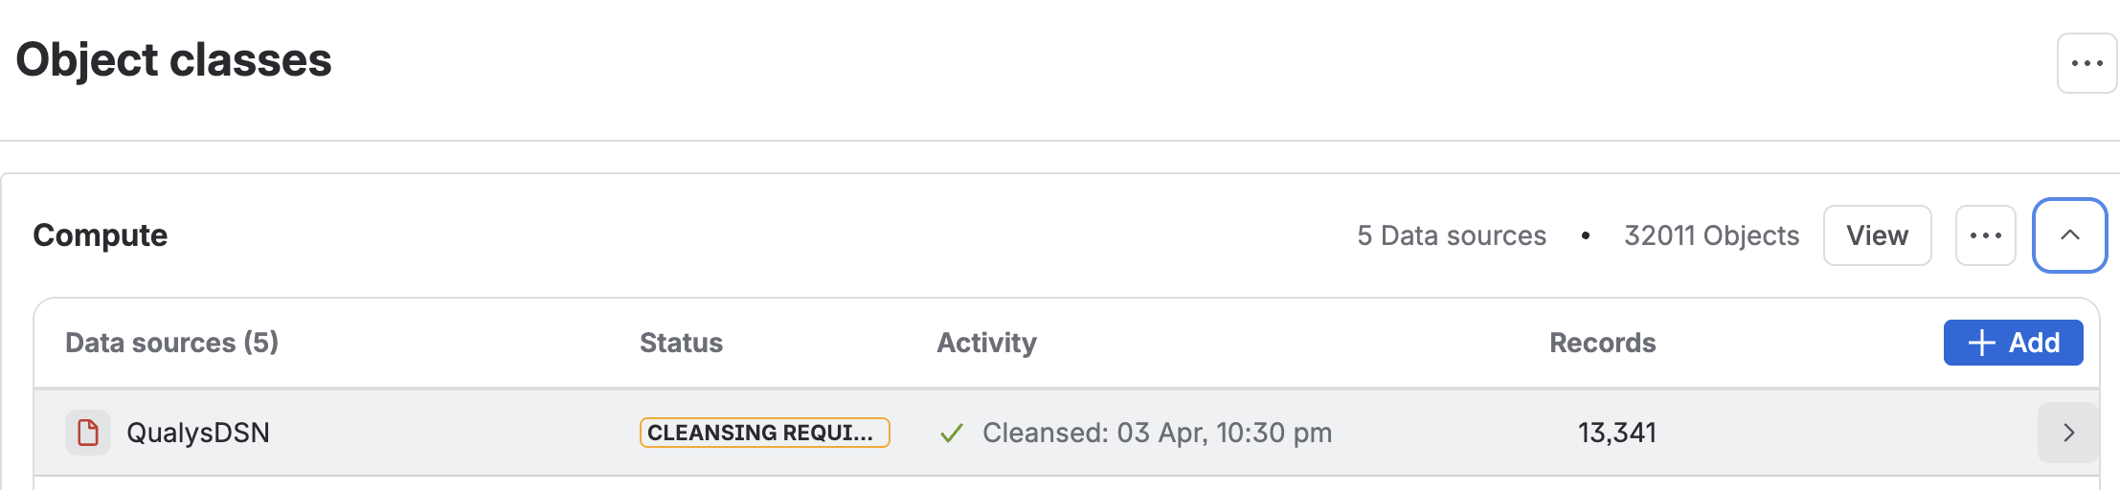Open the Compute section ellipsis menu
Viewport: 2120px width, 490px height.
[x=1985, y=235]
